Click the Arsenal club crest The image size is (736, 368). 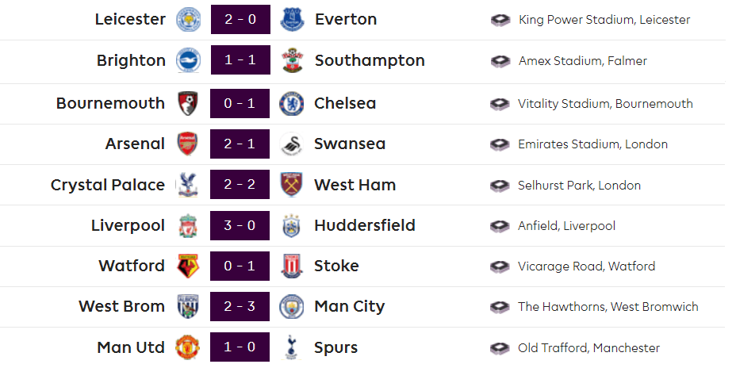point(188,144)
